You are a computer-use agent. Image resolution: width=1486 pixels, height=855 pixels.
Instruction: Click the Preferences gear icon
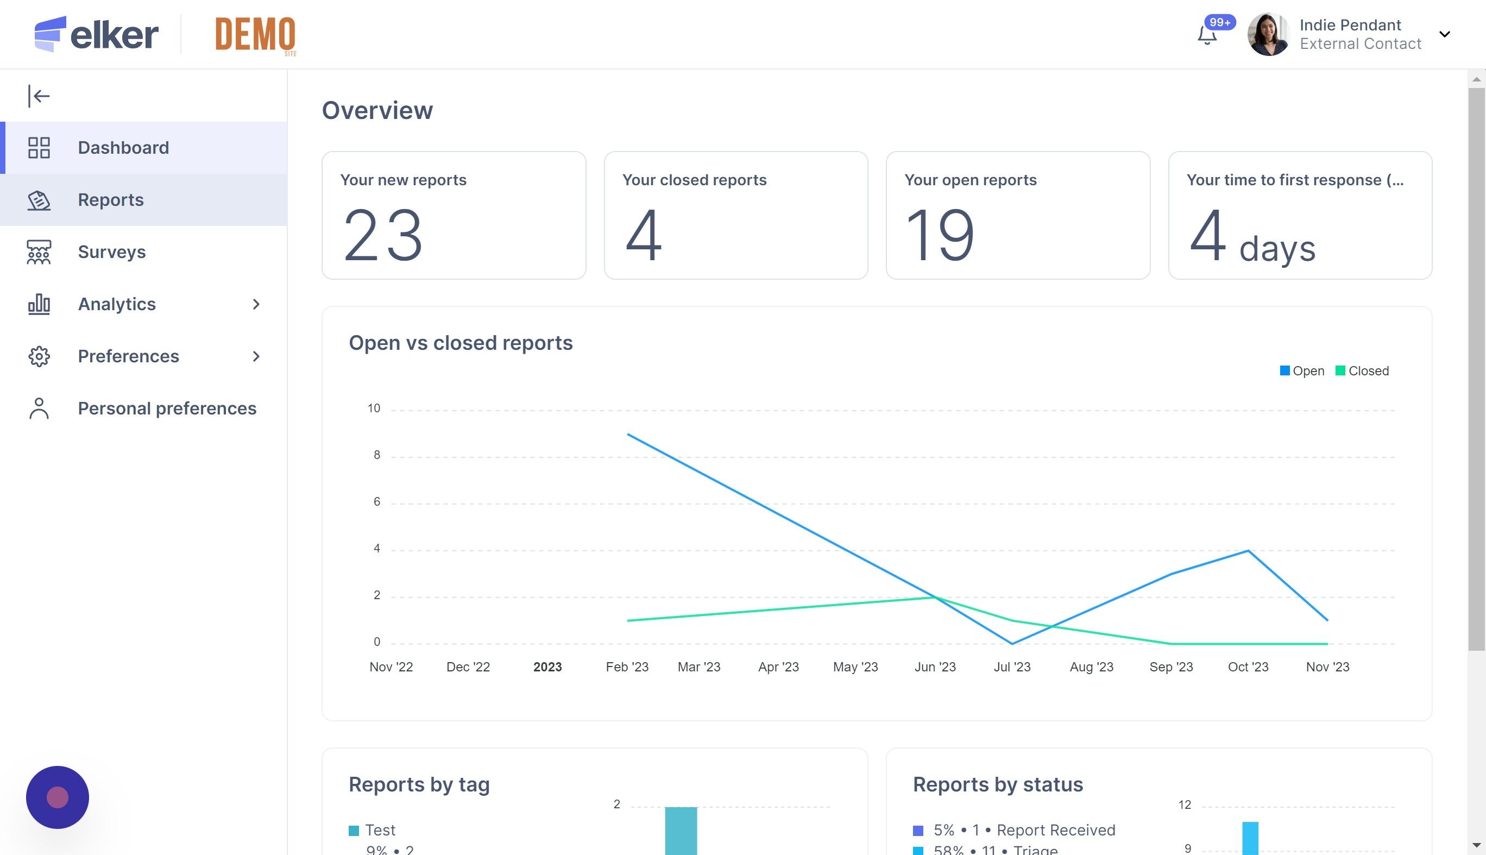[39, 356]
